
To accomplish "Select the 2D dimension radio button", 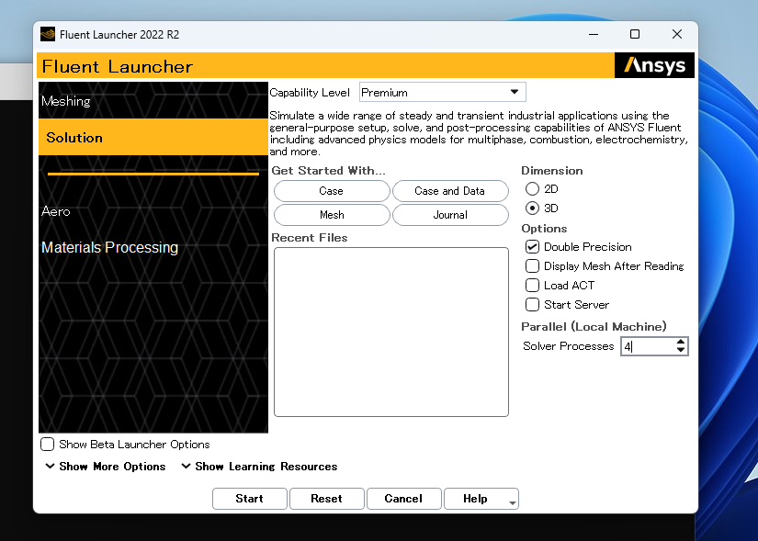I will pos(532,188).
